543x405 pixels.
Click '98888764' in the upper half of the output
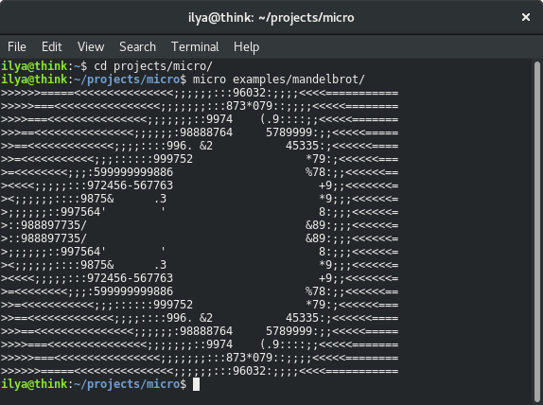[206, 132]
